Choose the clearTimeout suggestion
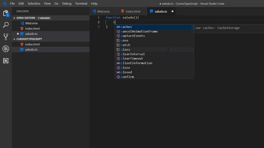The image size is (264, 148). point(154,58)
